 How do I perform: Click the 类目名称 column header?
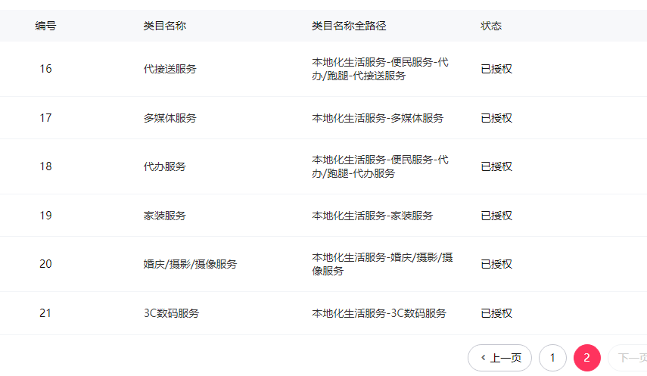click(164, 26)
